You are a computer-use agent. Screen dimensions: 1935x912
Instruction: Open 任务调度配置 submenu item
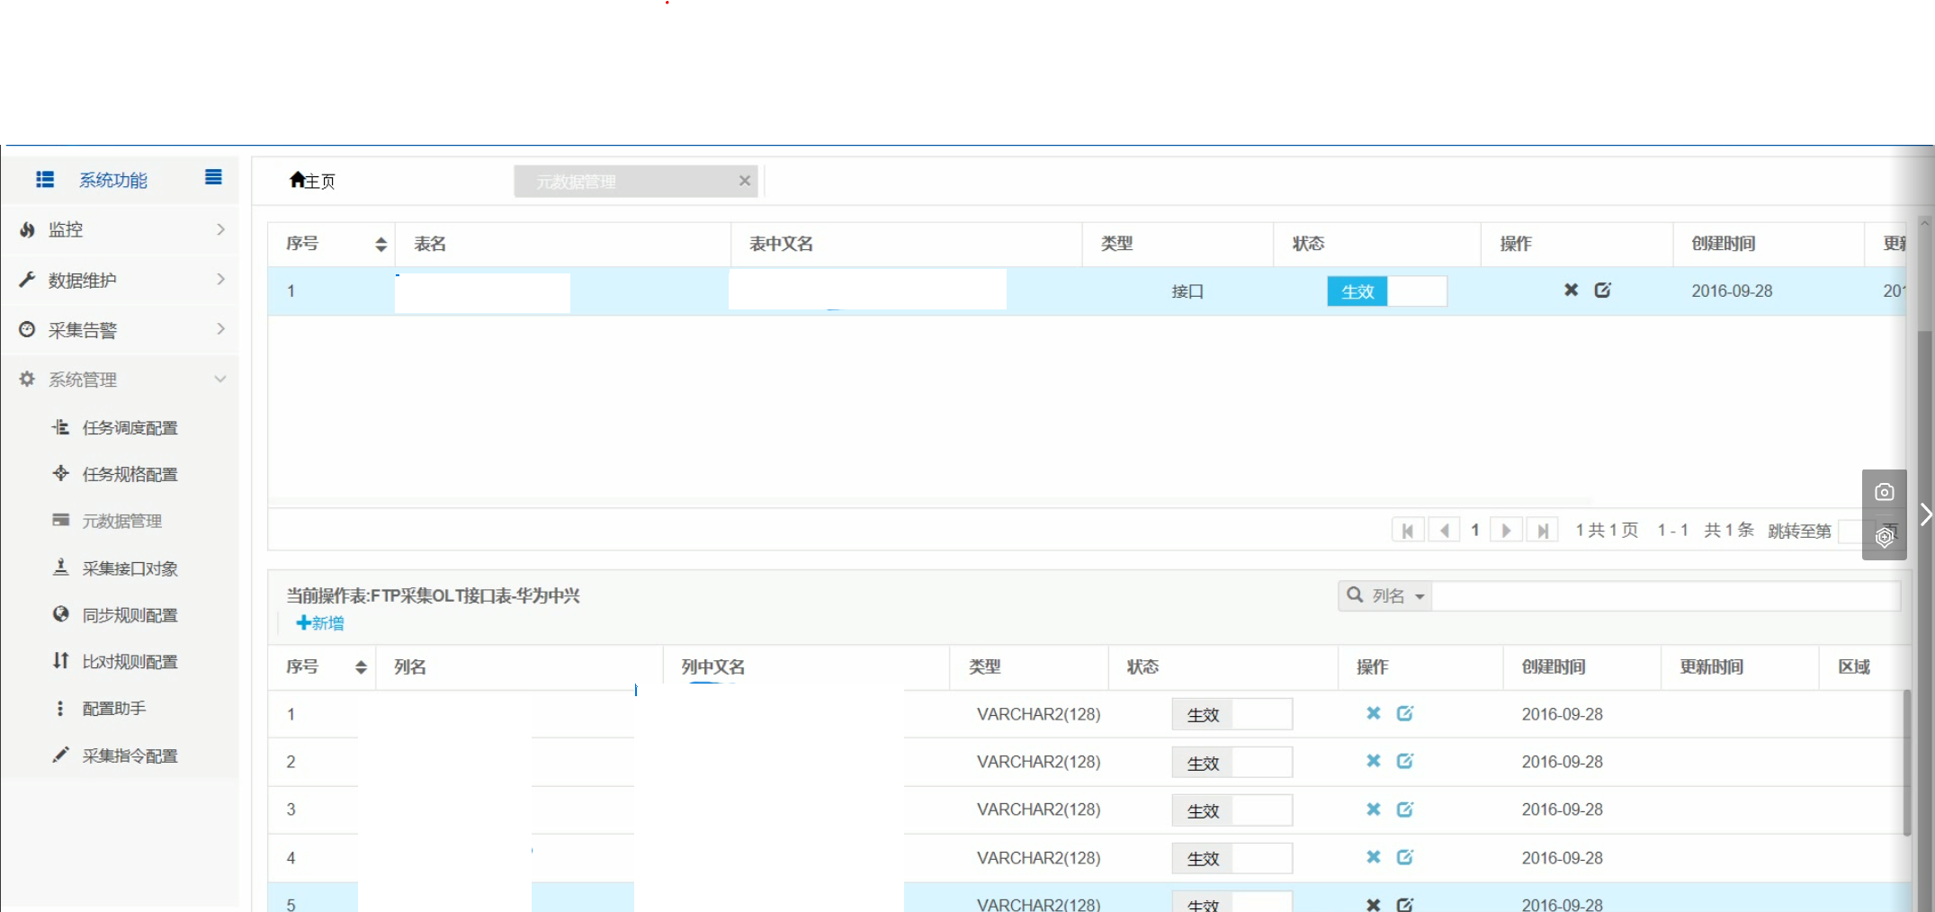coord(130,428)
